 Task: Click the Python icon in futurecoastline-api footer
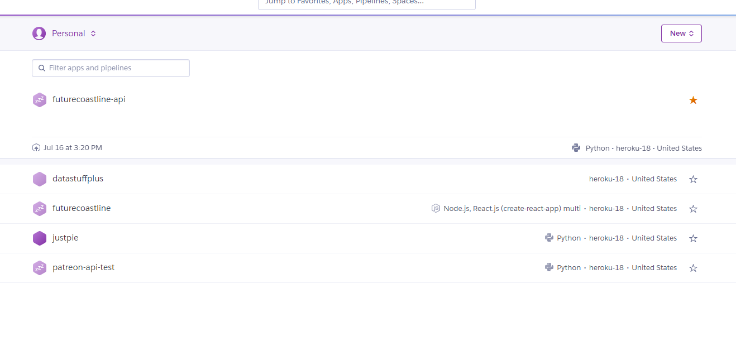pyautogui.click(x=576, y=148)
